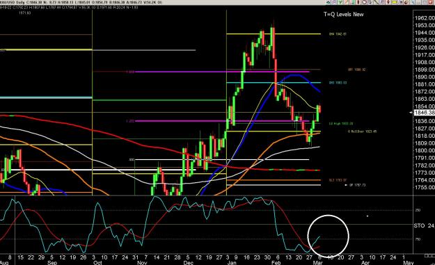Click the QB1 1899.92 level label

click(x=356, y=70)
